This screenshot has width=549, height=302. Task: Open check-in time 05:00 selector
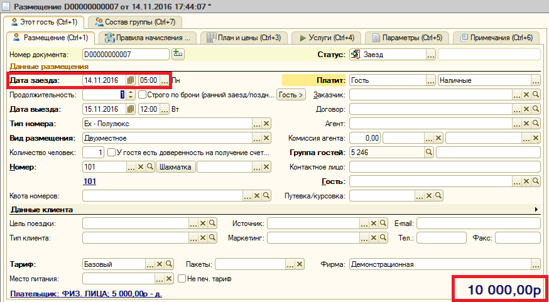(x=164, y=80)
